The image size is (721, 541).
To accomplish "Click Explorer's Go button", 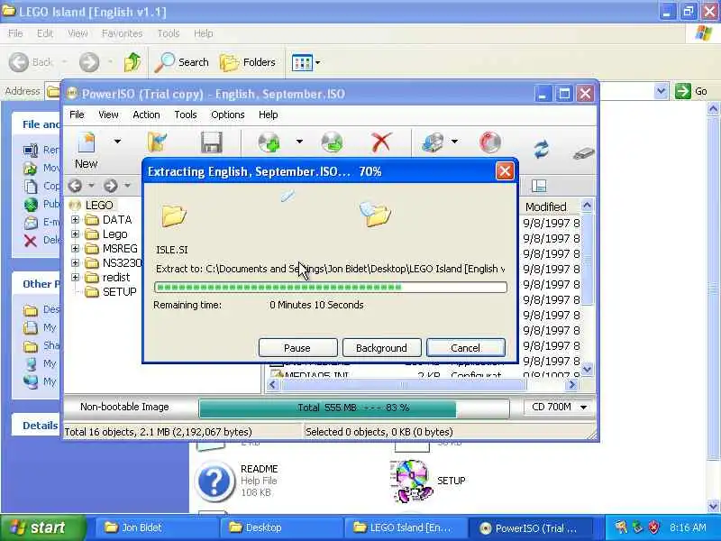I will point(691,91).
